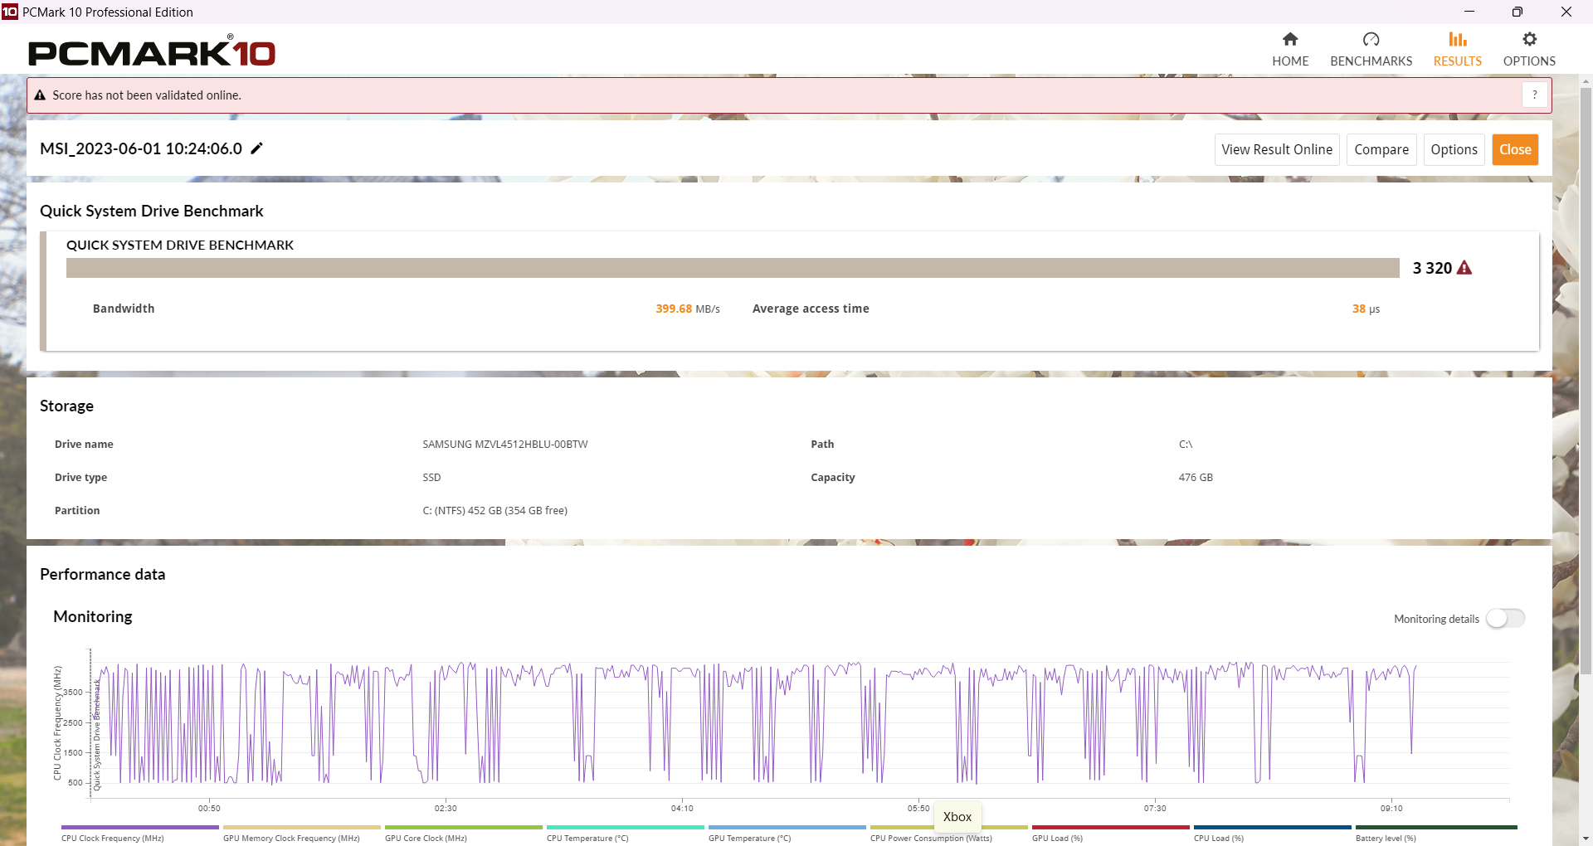Click the 07:30 timeline marker on chart
This screenshot has width=1593, height=846.
1155,808
